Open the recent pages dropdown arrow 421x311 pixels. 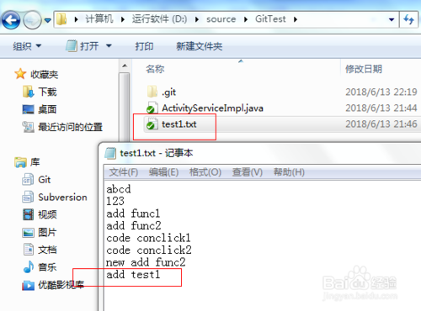(x=48, y=20)
